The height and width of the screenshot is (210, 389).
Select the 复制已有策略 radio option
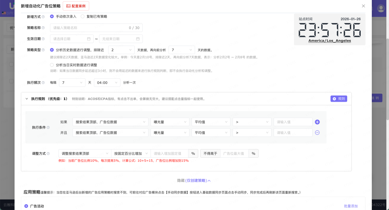82,16
